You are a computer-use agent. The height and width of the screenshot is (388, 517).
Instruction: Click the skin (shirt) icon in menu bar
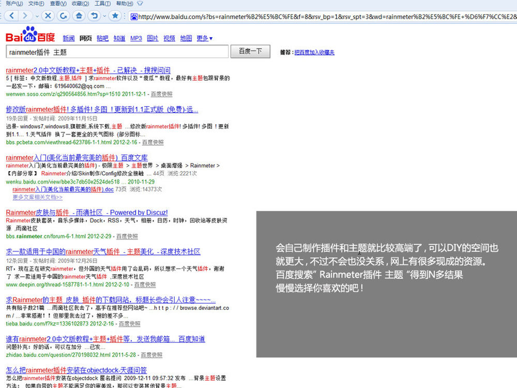pyautogui.click(x=139, y=3)
